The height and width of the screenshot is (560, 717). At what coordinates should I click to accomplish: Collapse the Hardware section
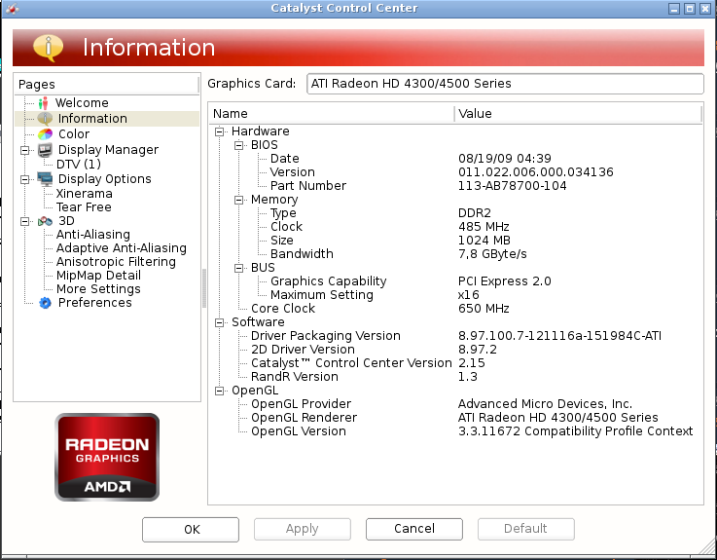[220, 131]
